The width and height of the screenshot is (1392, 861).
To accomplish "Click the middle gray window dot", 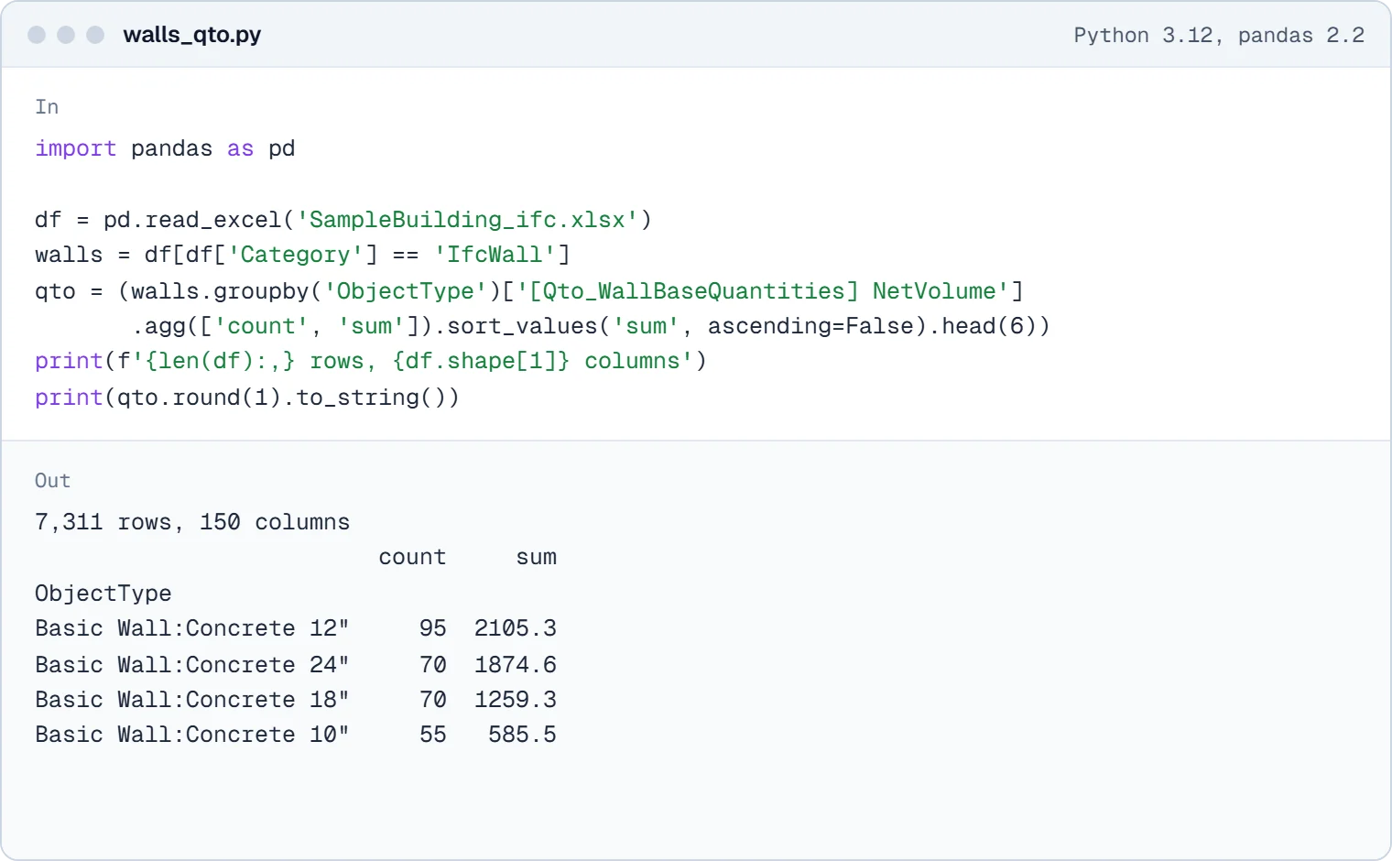I will point(66,35).
